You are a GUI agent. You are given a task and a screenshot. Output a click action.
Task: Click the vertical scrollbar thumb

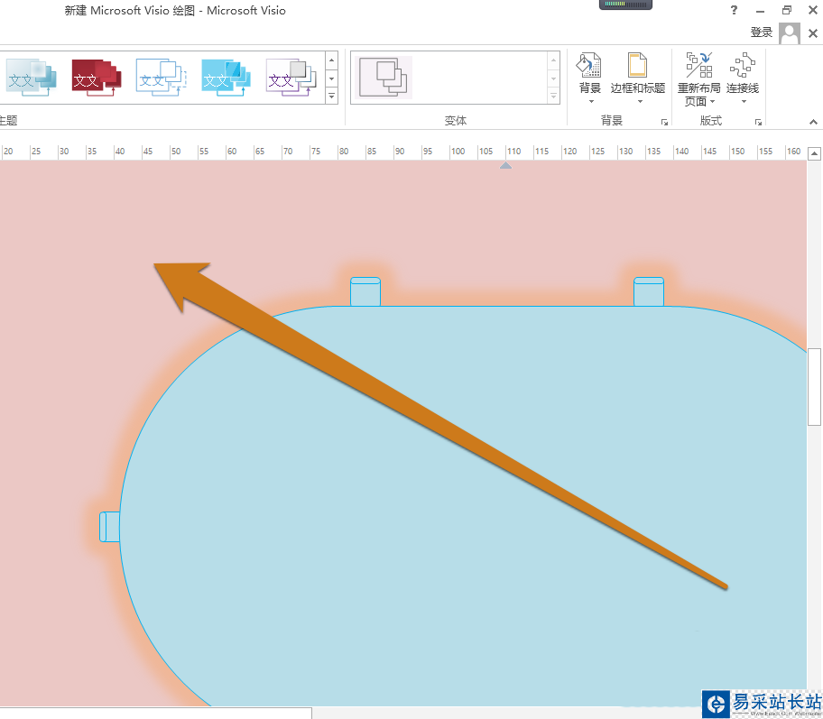(814, 387)
